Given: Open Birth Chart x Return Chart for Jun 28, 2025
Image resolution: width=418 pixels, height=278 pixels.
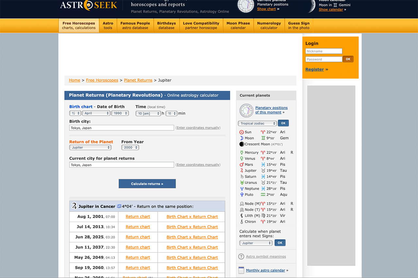Looking at the screenshot, I should (192, 237).
